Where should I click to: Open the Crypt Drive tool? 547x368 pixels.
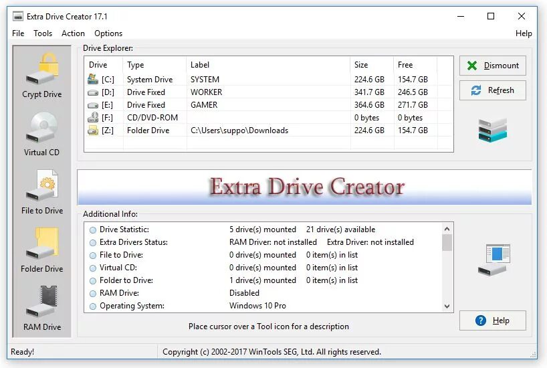pyautogui.click(x=42, y=75)
